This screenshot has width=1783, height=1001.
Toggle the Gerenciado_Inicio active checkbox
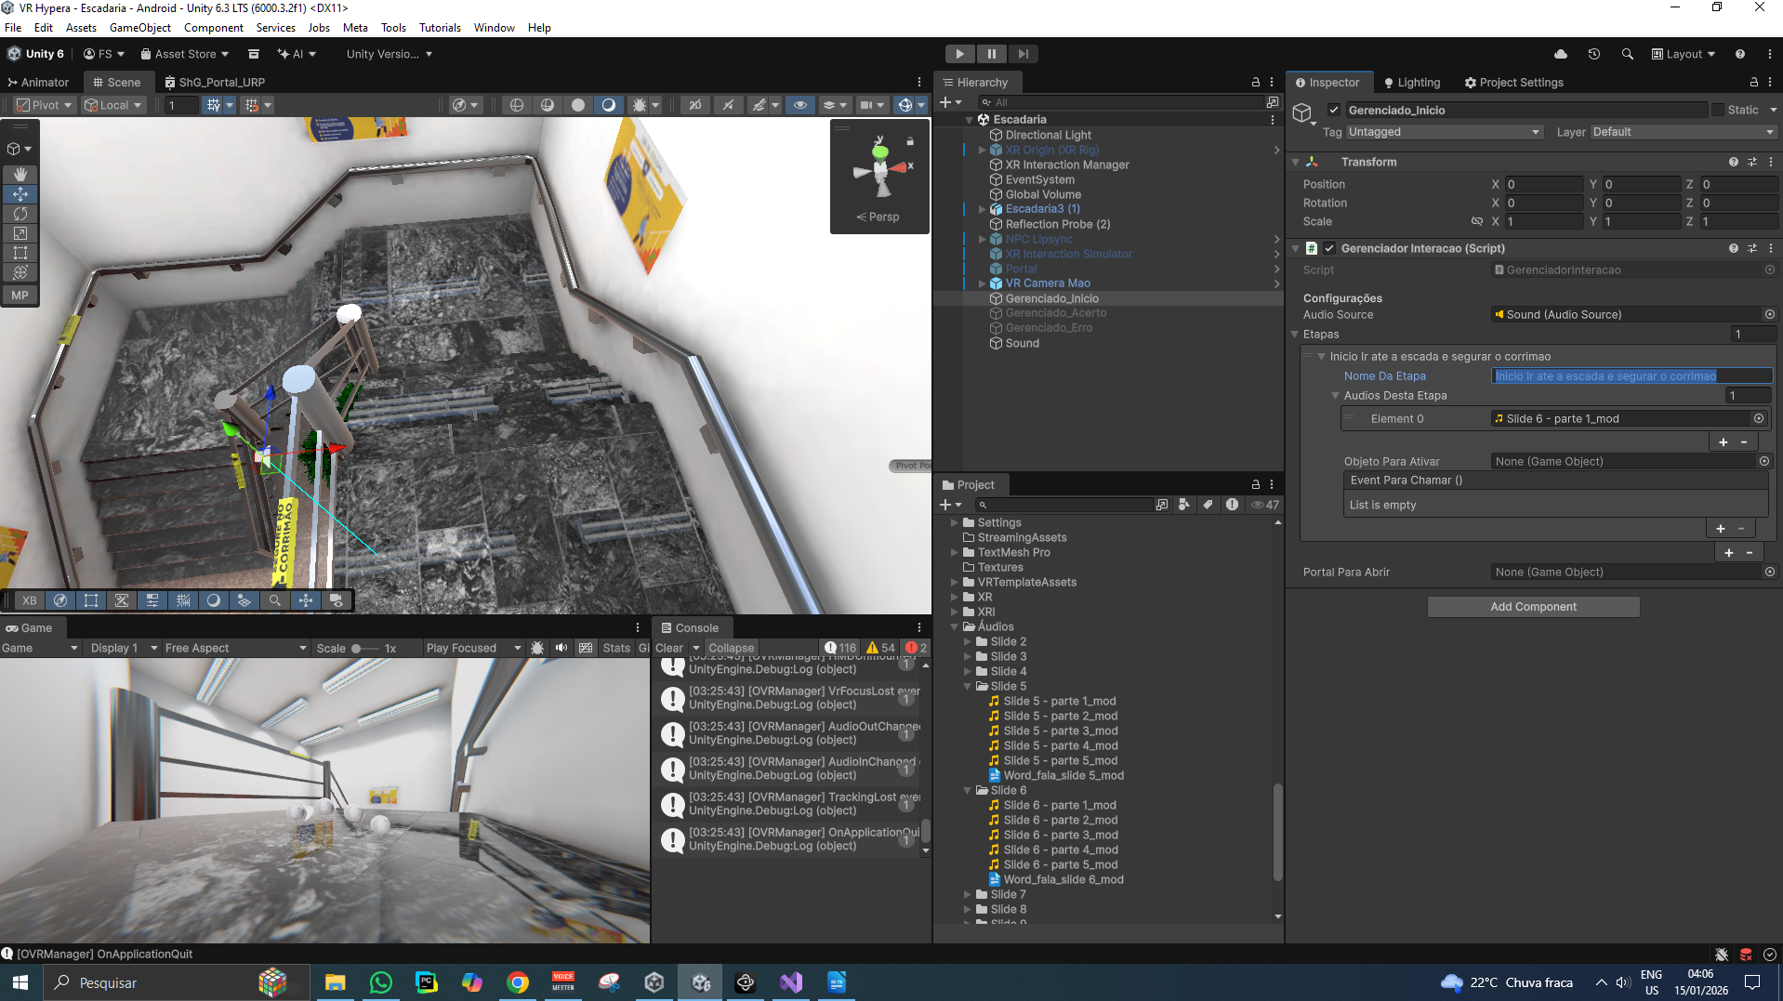[1334, 110]
